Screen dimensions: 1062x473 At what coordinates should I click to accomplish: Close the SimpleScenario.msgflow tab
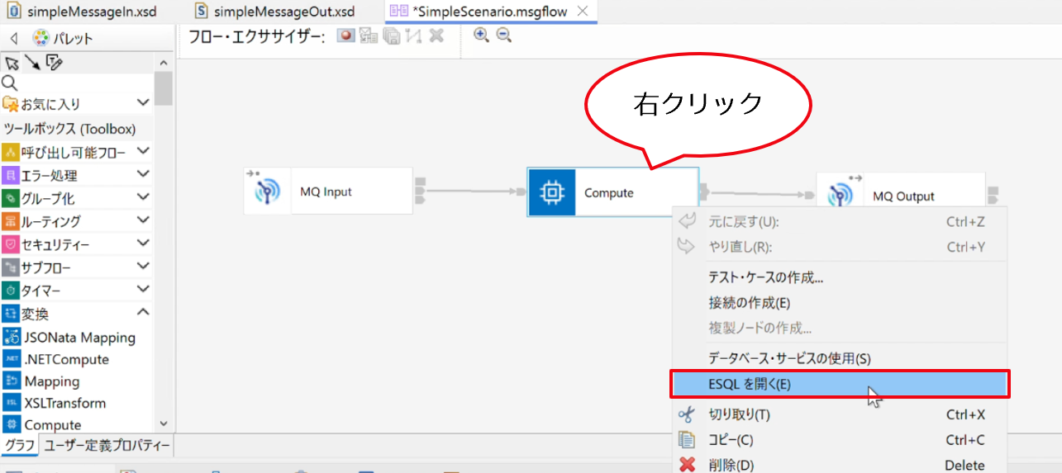(583, 12)
